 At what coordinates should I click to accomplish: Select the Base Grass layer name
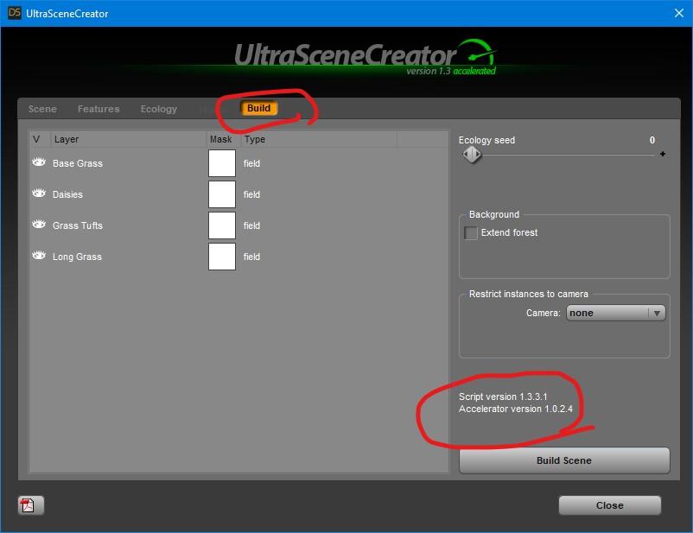78,163
